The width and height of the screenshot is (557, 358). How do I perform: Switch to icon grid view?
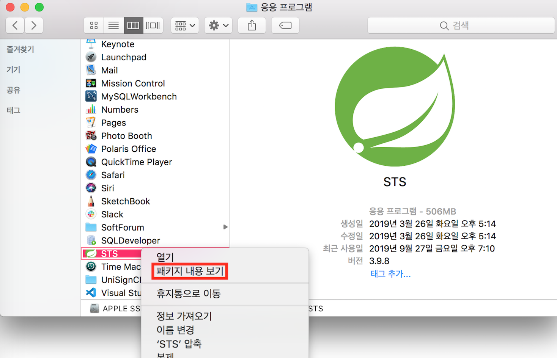click(x=94, y=25)
